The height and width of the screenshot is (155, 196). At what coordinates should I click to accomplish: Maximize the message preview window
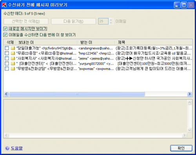click(x=184, y=5)
